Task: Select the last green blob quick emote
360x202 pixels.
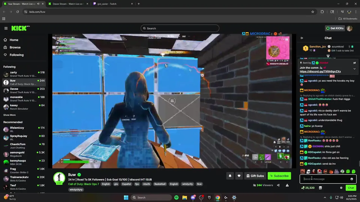Action: [x=354, y=171]
